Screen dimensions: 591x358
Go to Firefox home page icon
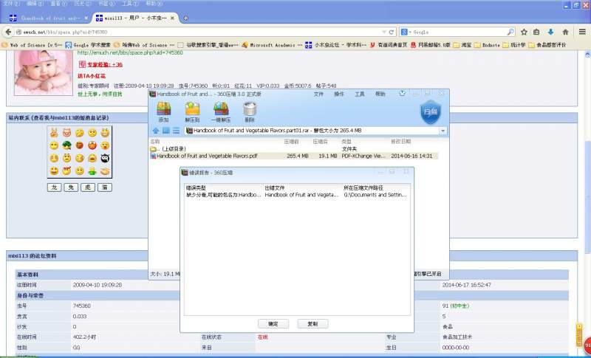tap(565, 32)
